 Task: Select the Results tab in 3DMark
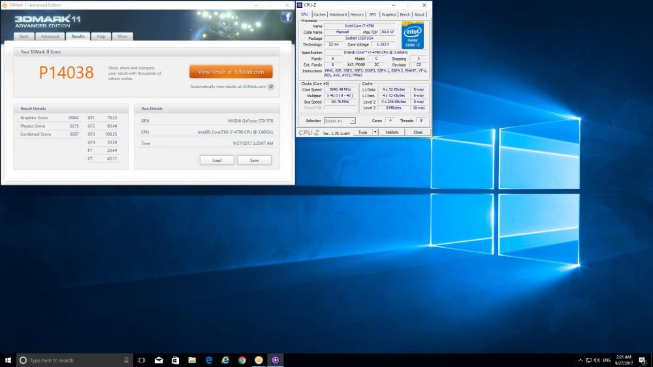coord(78,36)
